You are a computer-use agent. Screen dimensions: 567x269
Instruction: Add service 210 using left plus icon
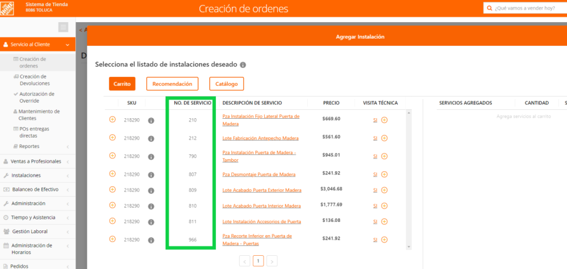click(112, 119)
